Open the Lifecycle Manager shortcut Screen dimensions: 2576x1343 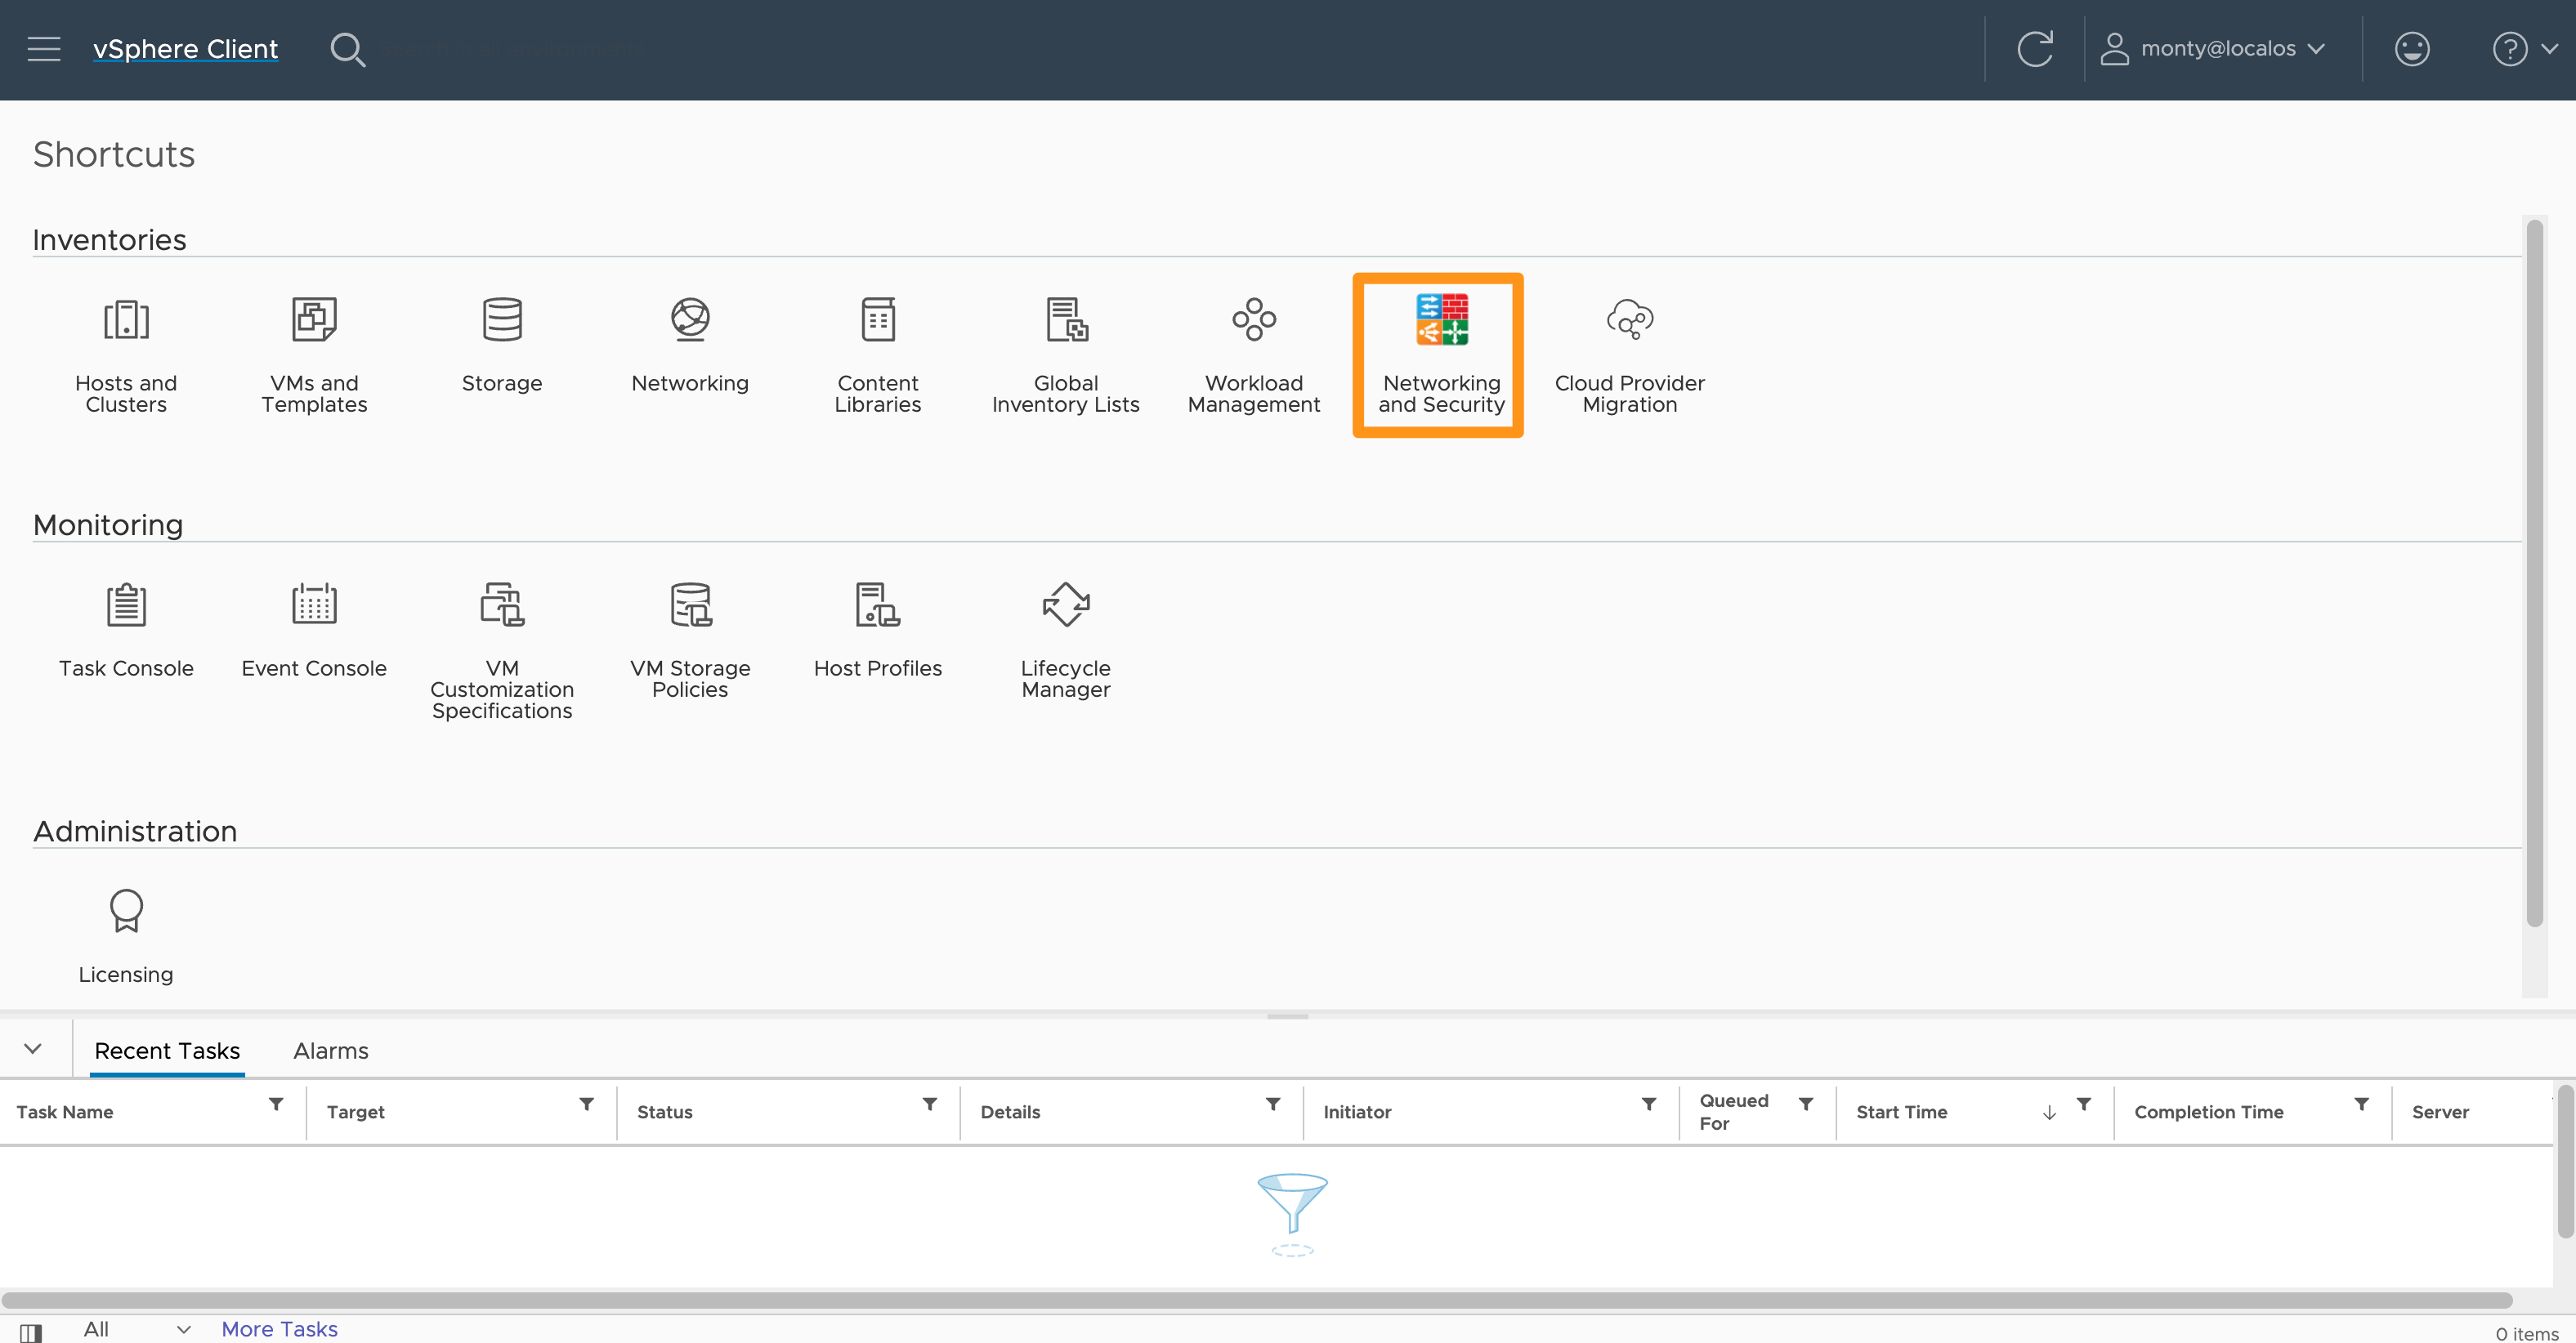(1066, 641)
